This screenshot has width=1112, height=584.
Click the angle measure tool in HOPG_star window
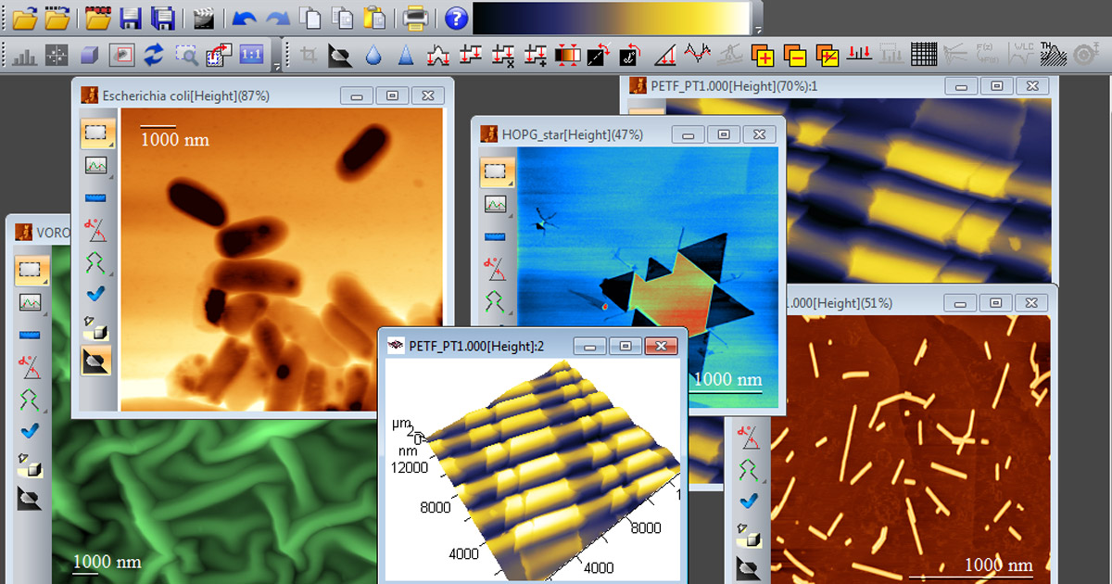pyautogui.click(x=495, y=268)
